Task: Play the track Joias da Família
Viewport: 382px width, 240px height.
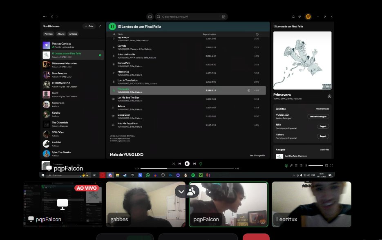Action: (x=188, y=56)
